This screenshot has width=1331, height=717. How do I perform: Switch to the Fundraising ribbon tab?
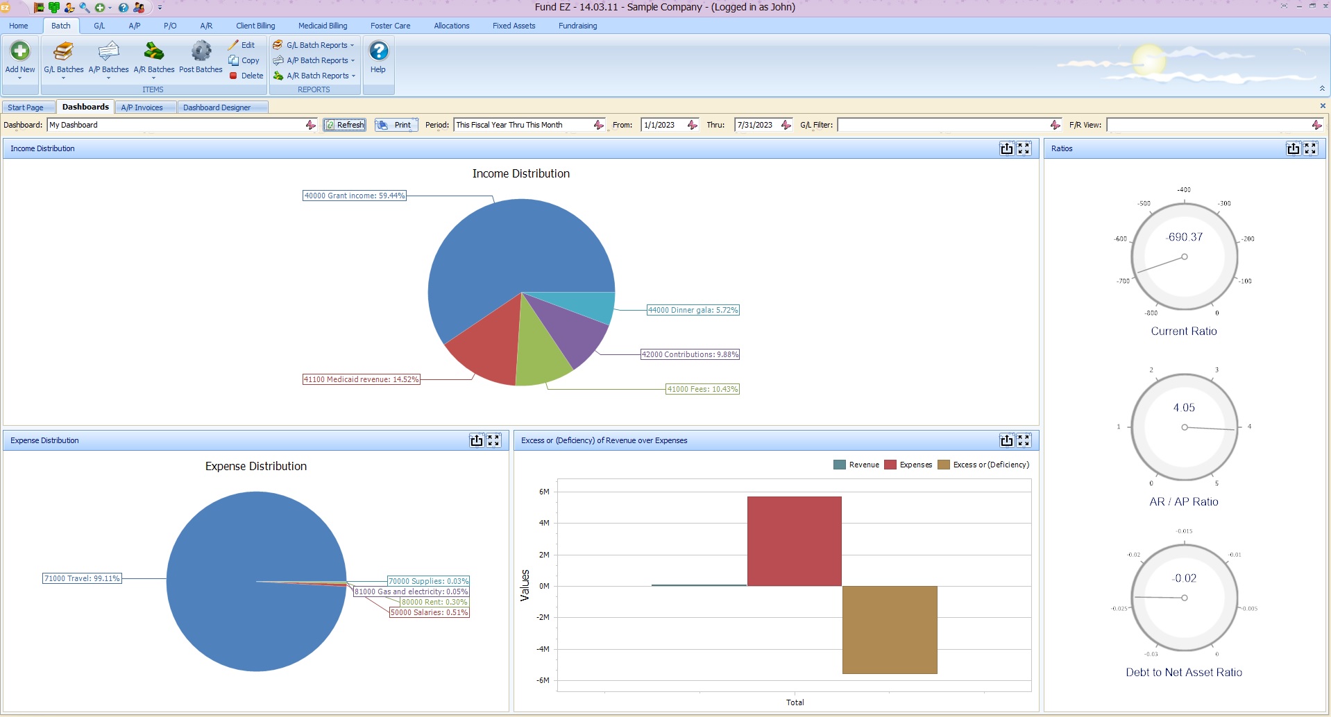pyautogui.click(x=577, y=26)
